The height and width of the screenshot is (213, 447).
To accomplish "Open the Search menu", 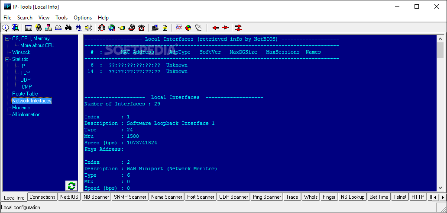I will pyautogui.click(x=25, y=18).
